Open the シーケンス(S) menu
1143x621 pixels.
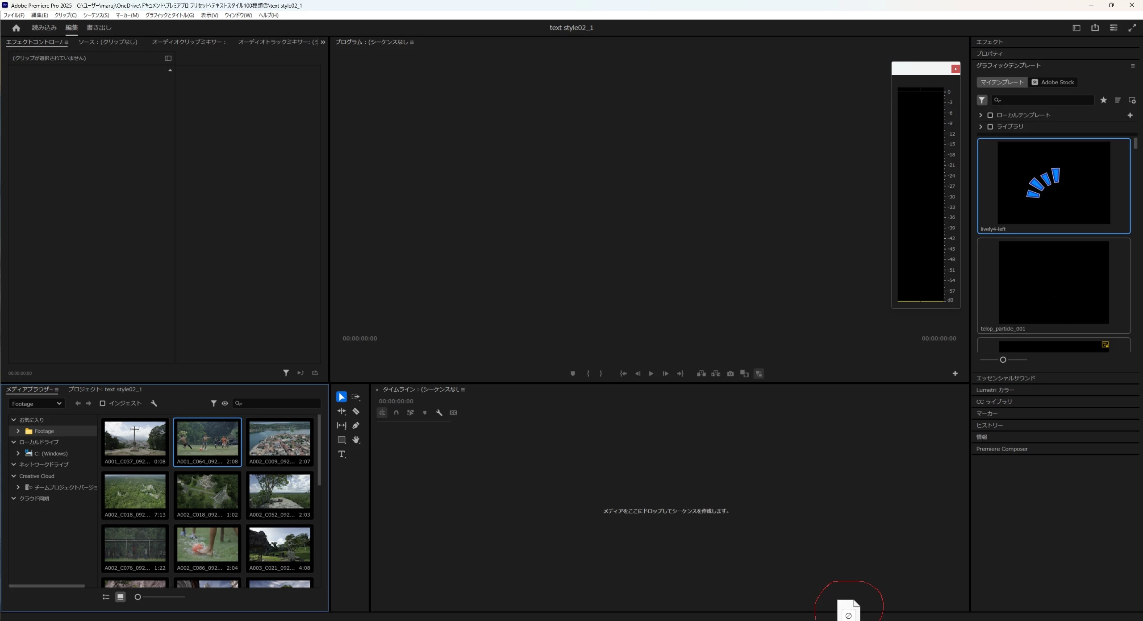(96, 15)
